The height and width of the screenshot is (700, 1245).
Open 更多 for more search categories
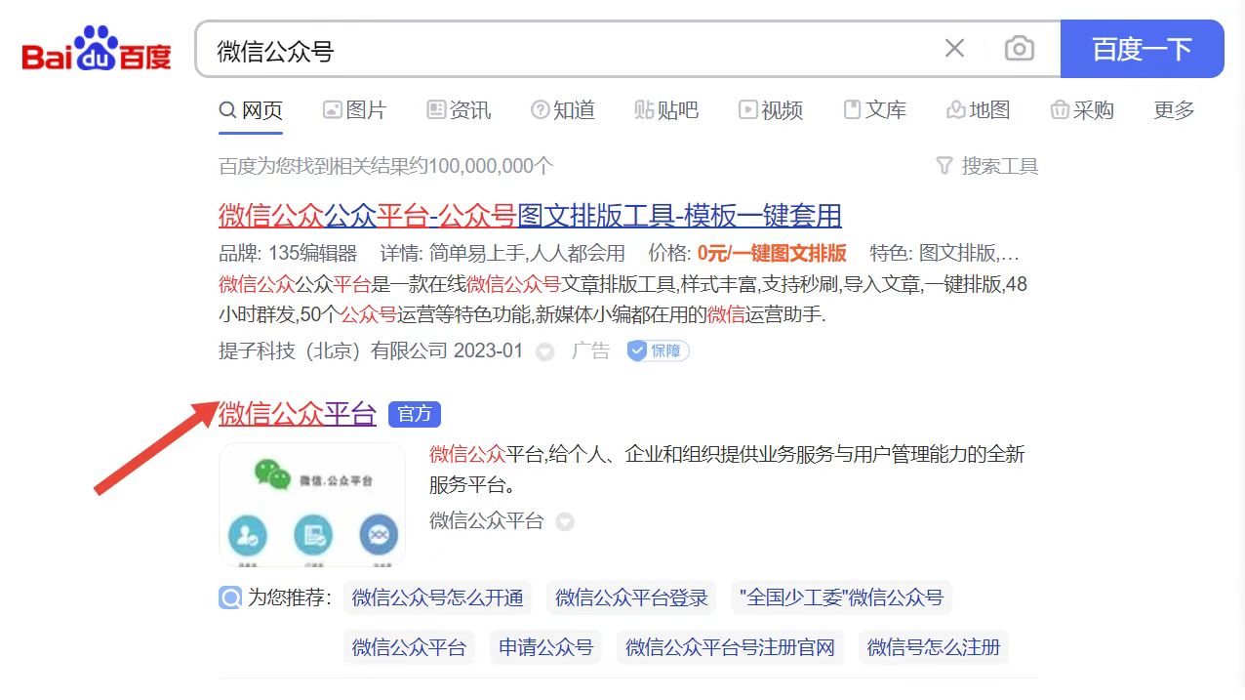[1173, 109]
